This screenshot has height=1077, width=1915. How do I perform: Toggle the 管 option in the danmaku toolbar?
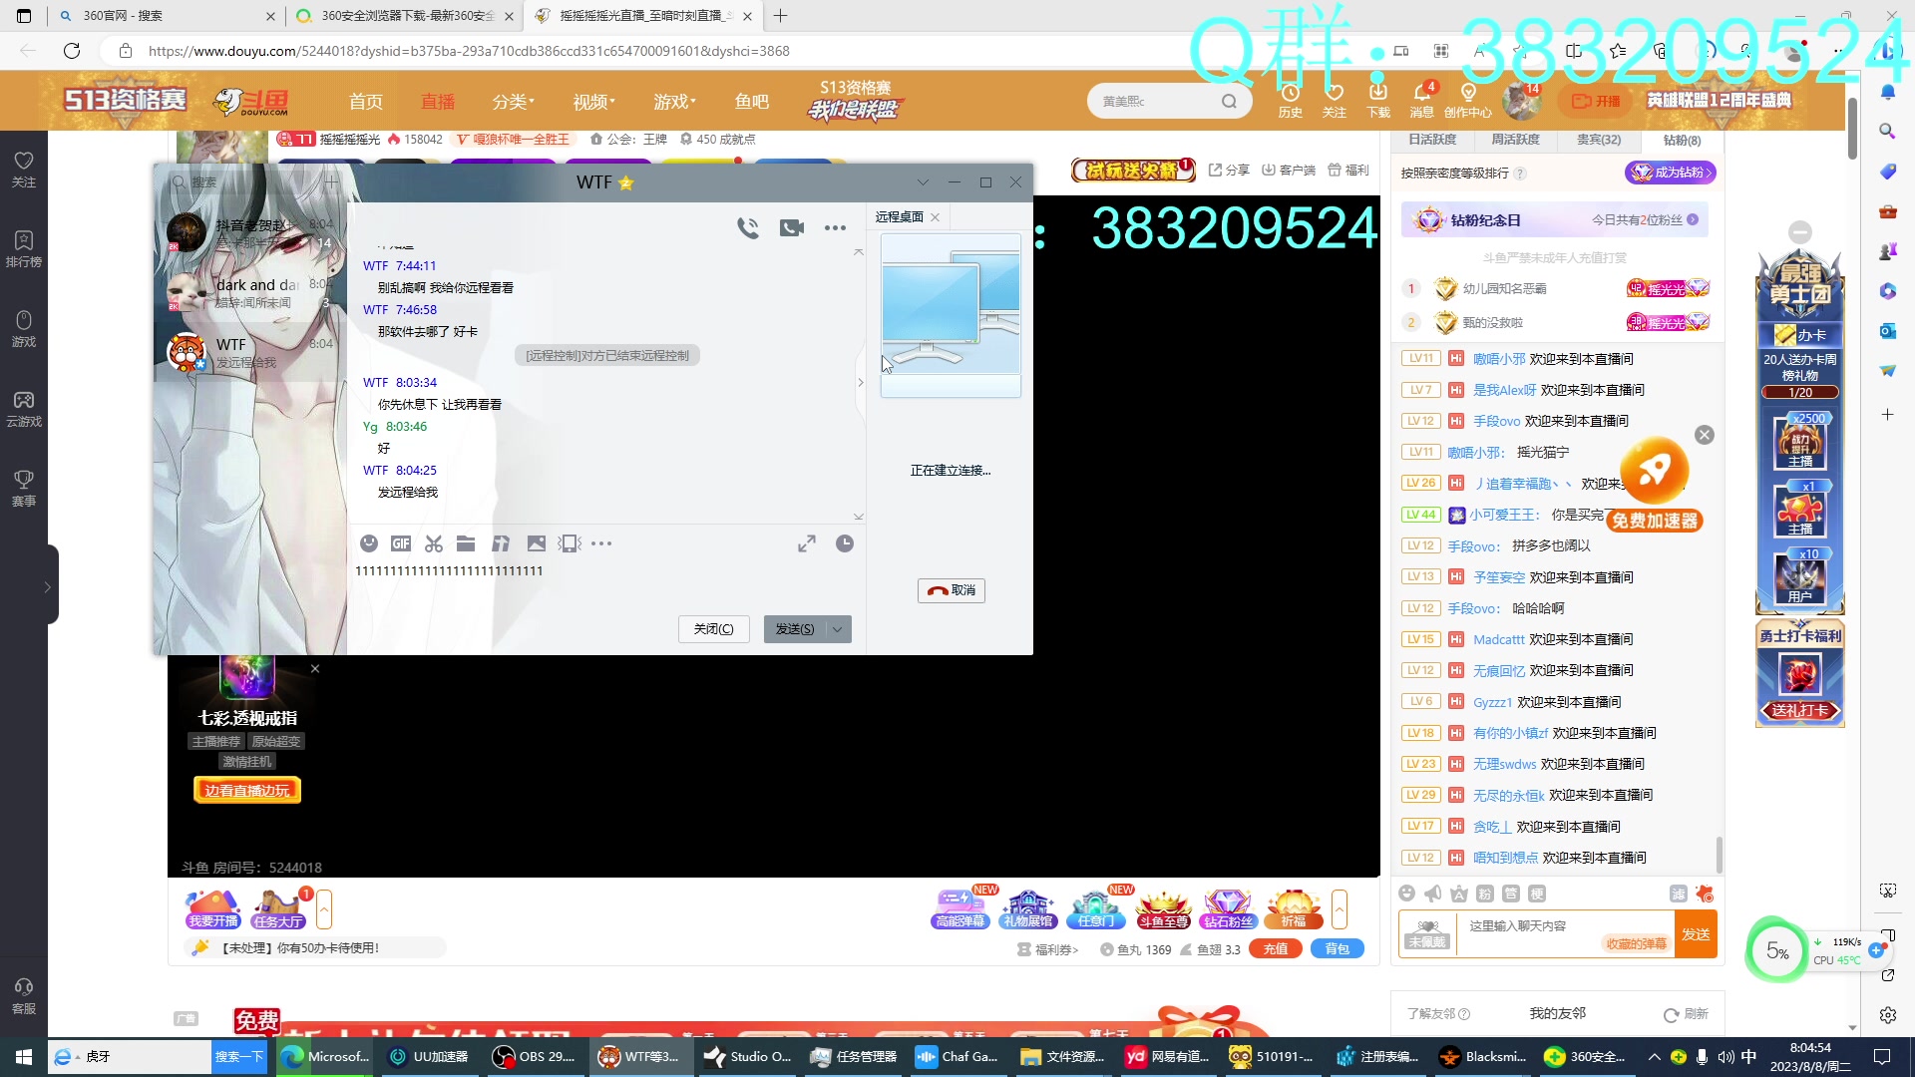tap(1511, 894)
